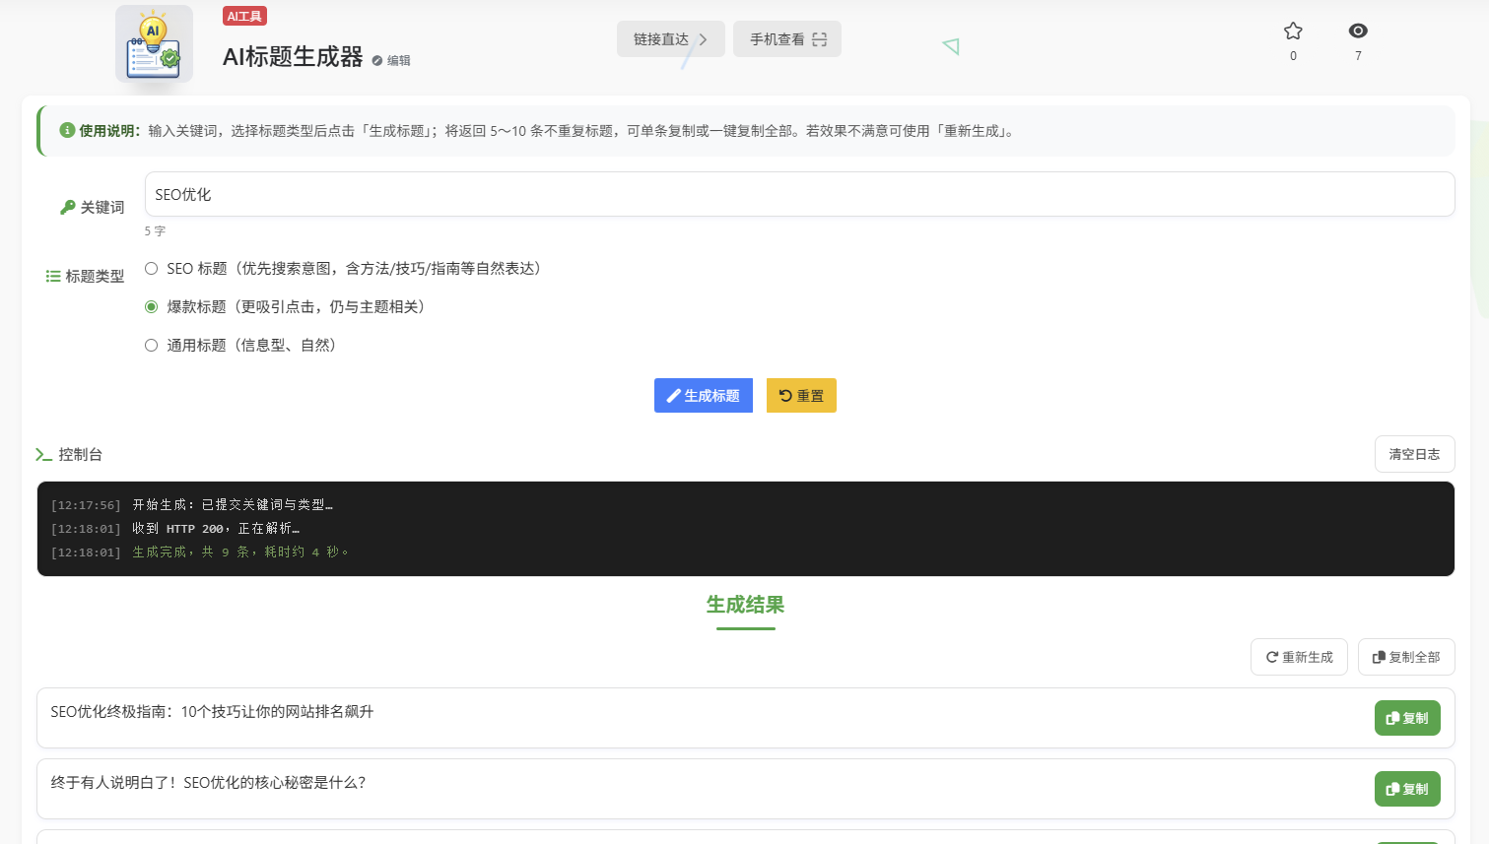Click the yellow 重置 reset button

(801, 395)
